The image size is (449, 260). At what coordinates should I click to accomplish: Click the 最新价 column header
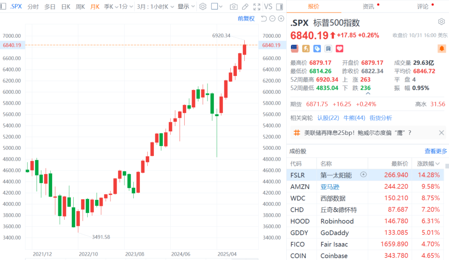tap(400, 164)
